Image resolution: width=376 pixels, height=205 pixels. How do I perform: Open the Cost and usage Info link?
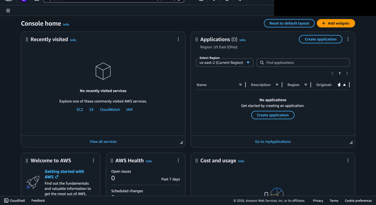click(x=241, y=161)
